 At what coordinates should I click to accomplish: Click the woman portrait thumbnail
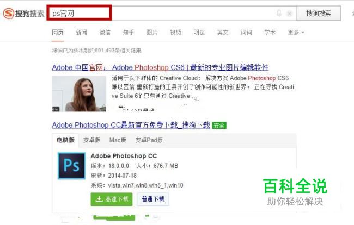click(79, 93)
